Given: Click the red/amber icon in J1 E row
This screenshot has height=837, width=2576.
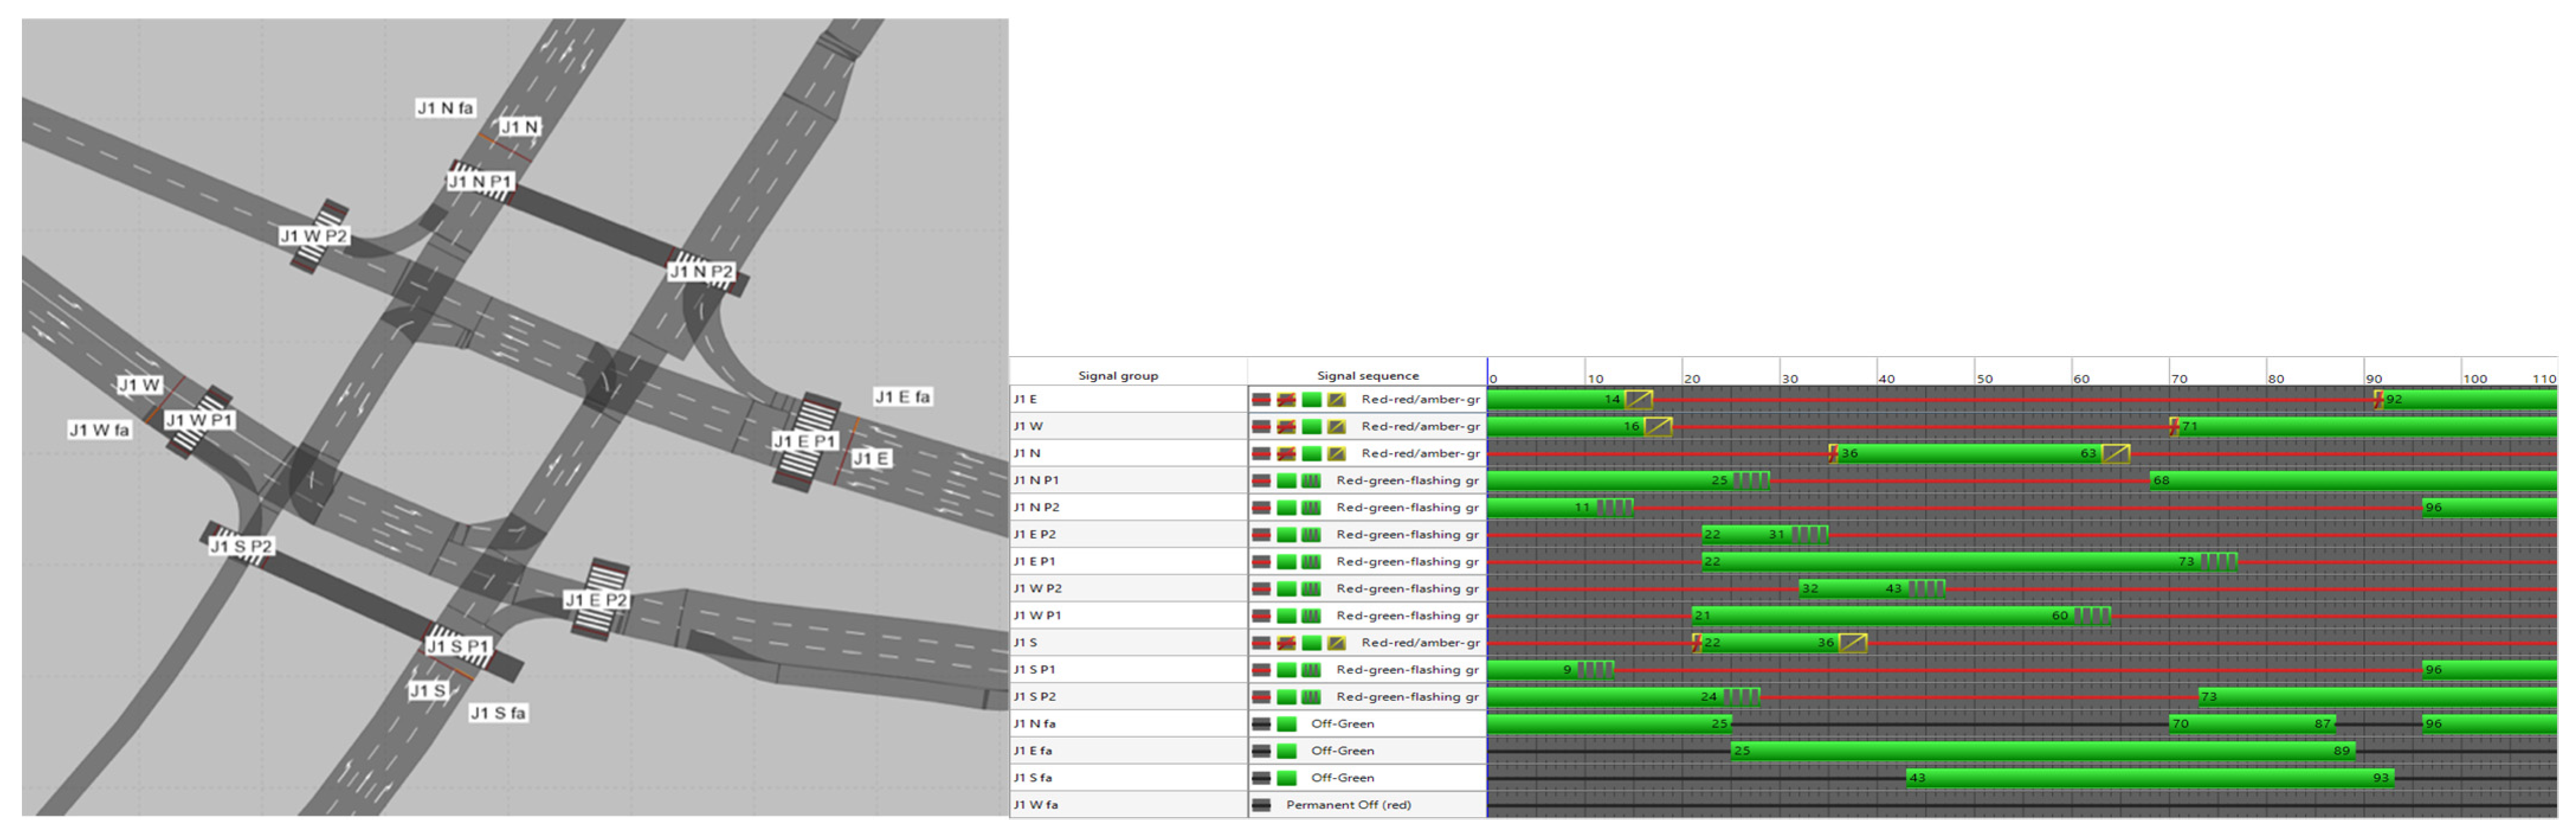Looking at the screenshot, I should 1286,400.
